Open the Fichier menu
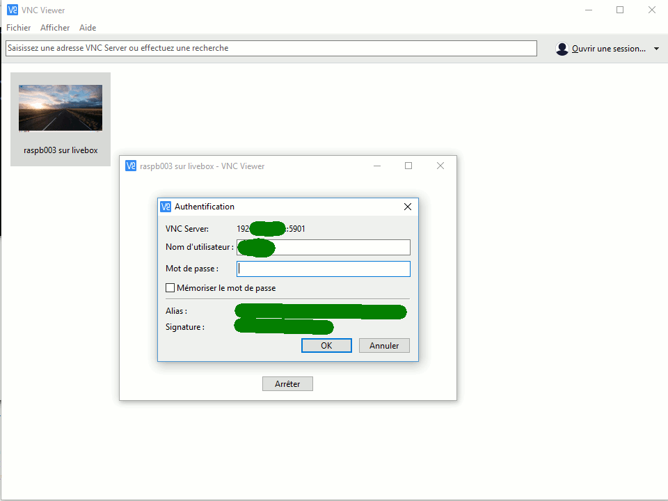The width and height of the screenshot is (668, 501). pyautogui.click(x=19, y=28)
